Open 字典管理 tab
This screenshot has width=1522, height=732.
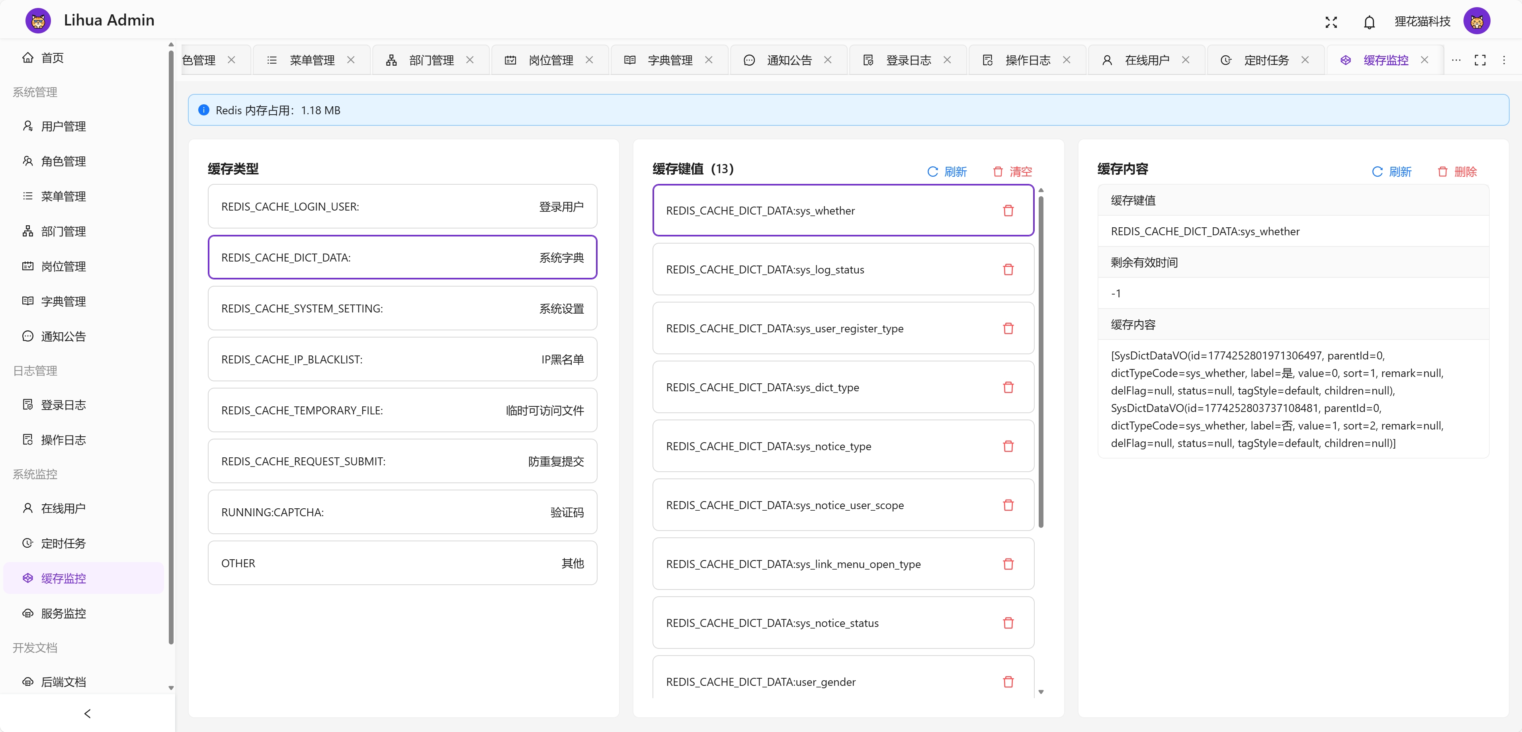pos(670,59)
